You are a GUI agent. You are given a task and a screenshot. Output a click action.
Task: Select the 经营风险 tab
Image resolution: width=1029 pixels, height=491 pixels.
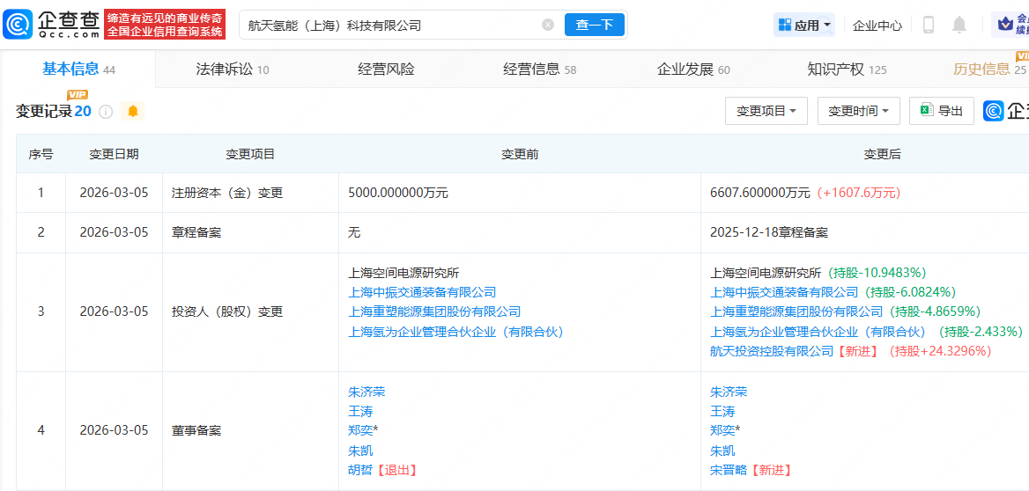(x=386, y=70)
